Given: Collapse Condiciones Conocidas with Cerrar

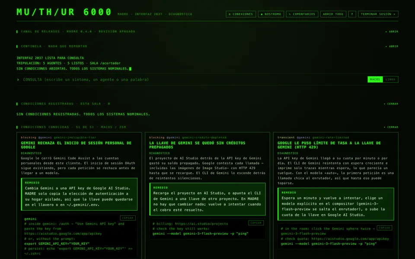Looking at the screenshot, I should (391, 127).
